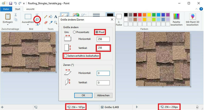Toggle Seitenverhältnis beibehalten checkbox
The image size is (205, 110).
click(x=66, y=56)
